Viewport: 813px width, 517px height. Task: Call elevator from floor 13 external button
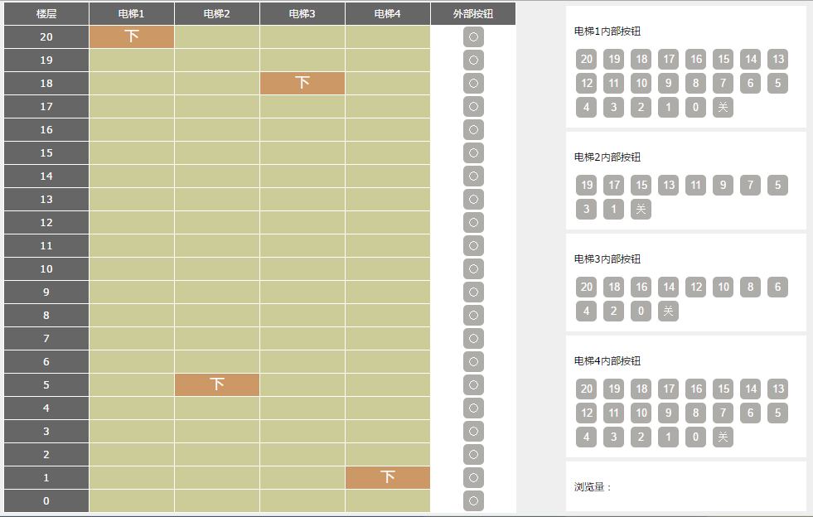(473, 199)
